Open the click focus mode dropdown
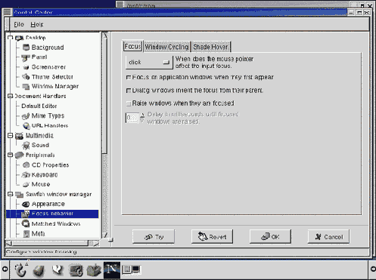Screen dimensions: 376x280 (x=149, y=62)
